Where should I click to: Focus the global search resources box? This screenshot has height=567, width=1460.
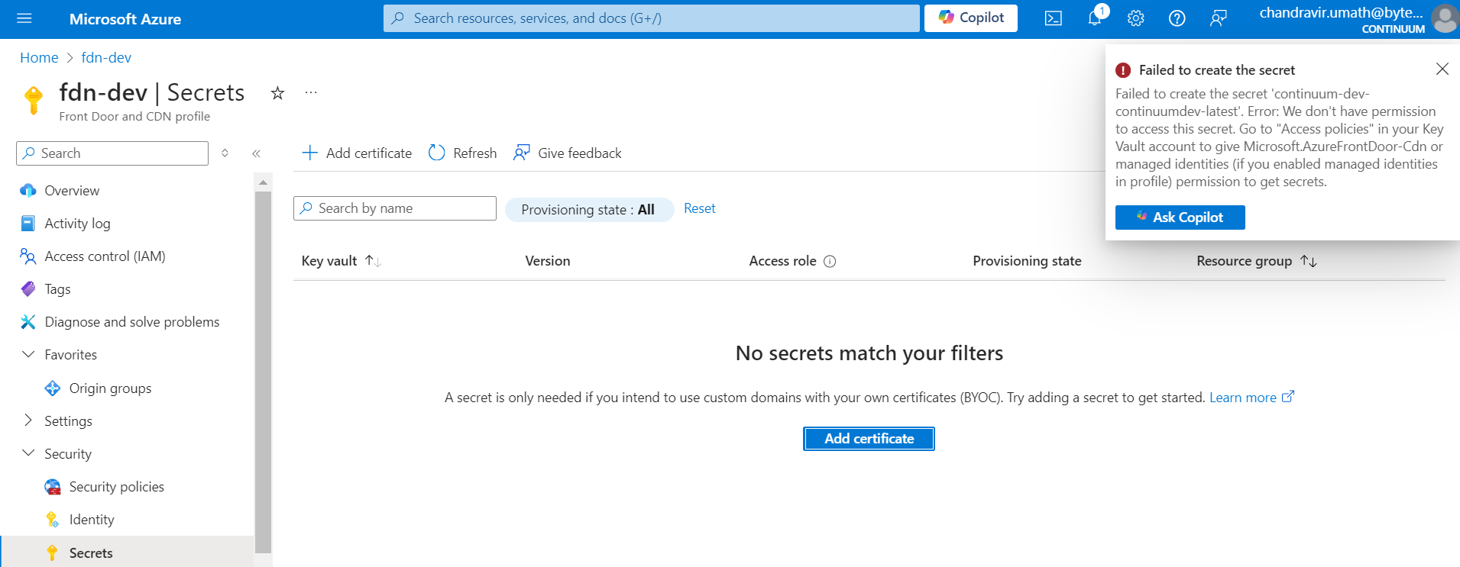pos(651,18)
